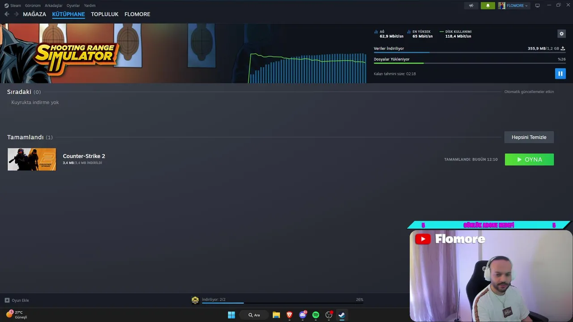This screenshot has height=322, width=573.
Task: Open the Görünüm menu
Action: [x=33, y=5]
